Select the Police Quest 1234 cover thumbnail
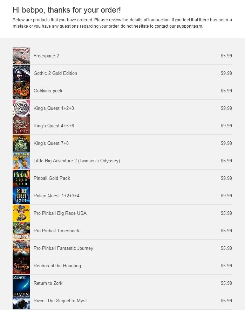The width and height of the screenshot is (245, 310). click(x=21, y=196)
